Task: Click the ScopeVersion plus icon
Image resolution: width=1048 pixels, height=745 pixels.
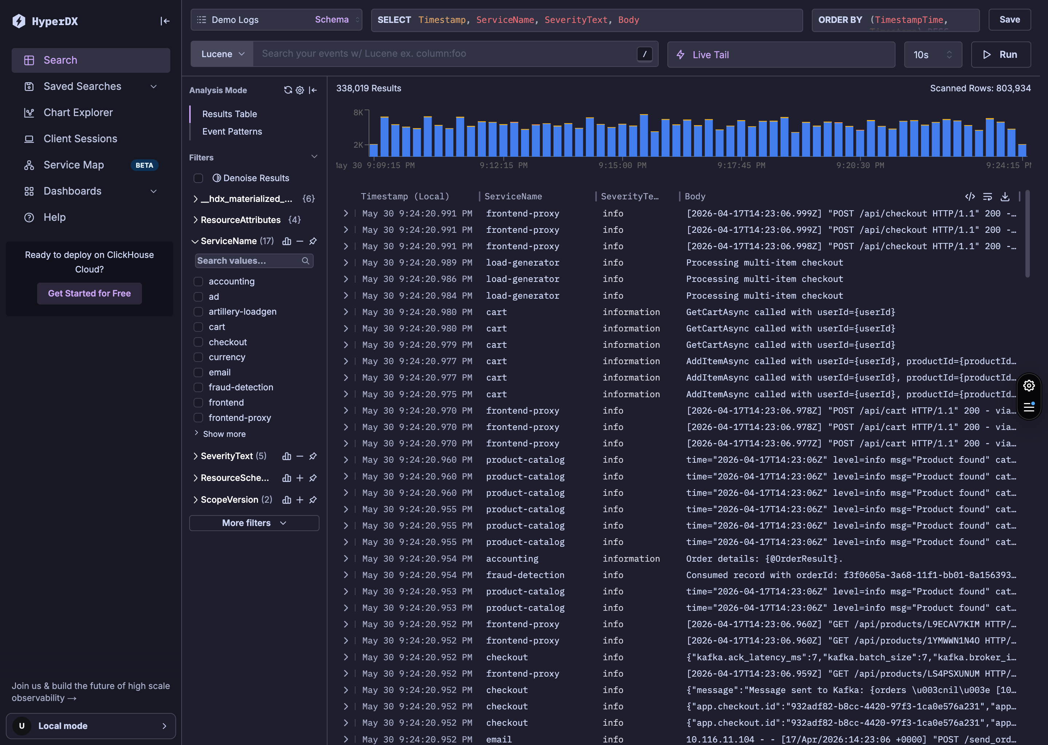Action: [299, 500]
